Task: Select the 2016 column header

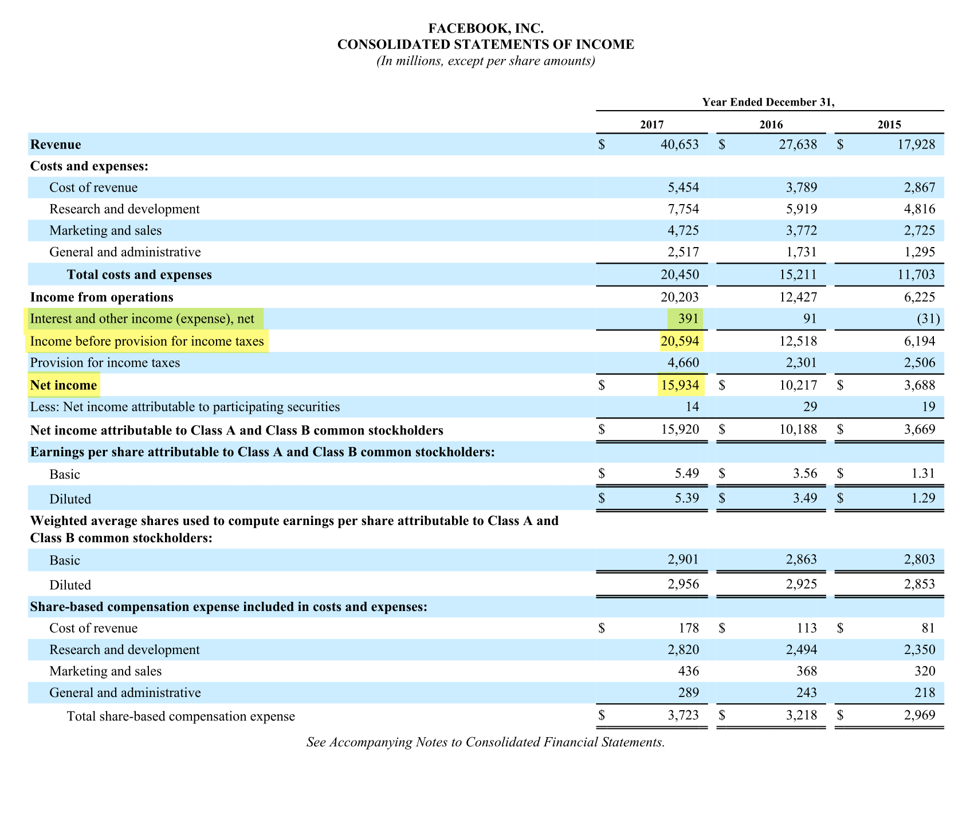Action: click(771, 124)
